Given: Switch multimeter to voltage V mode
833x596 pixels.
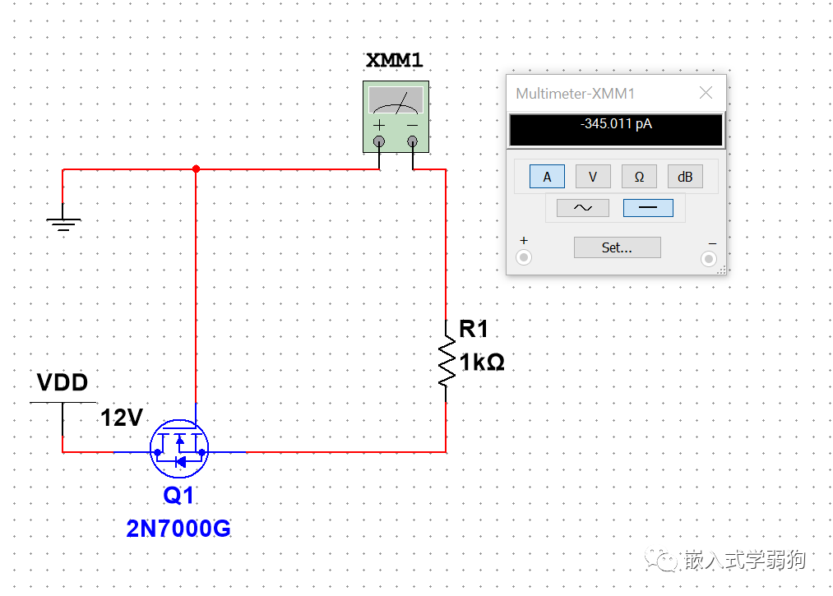Looking at the screenshot, I should click(x=593, y=177).
